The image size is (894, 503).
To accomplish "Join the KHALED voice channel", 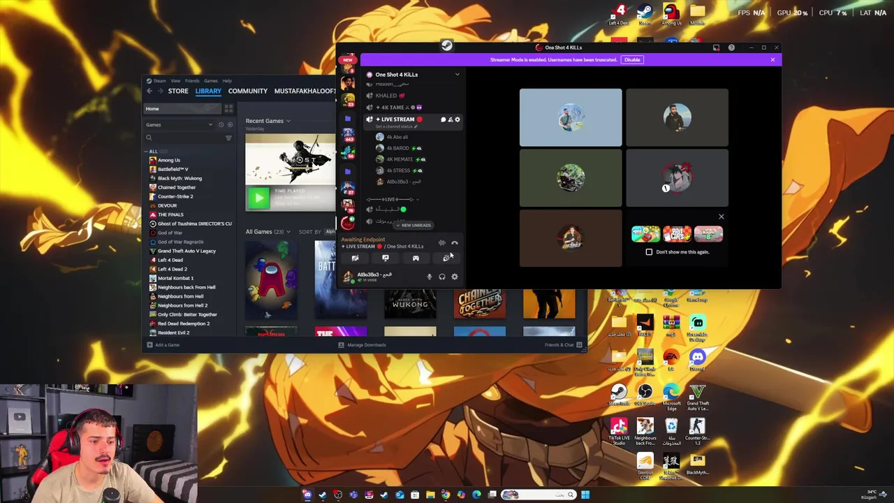I will pyautogui.click(x=386, y=96).
